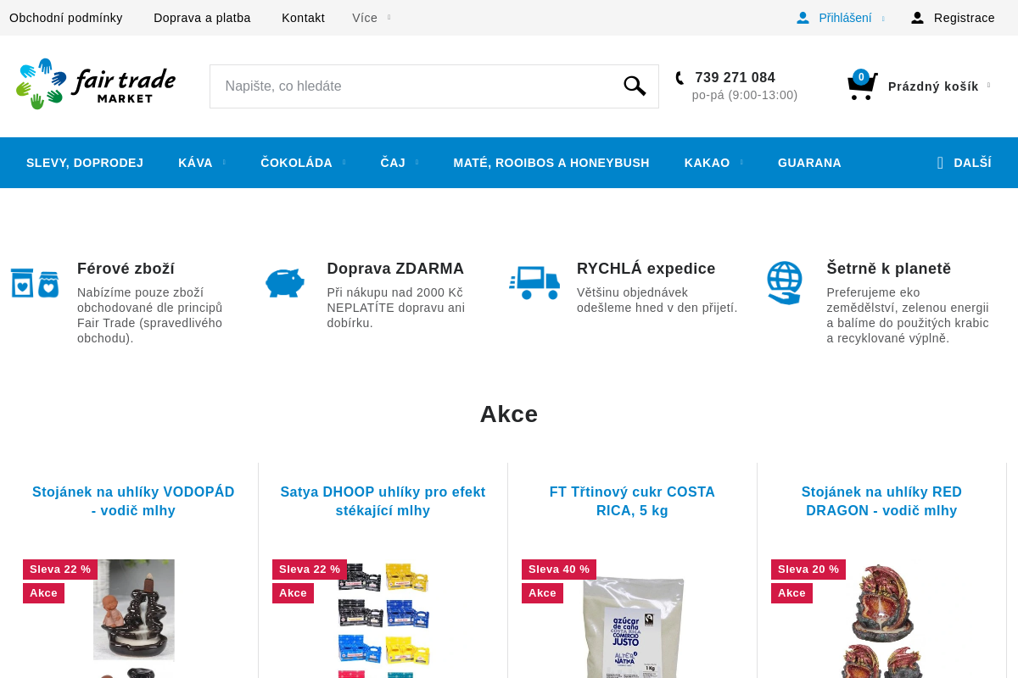Click the piggy bank free shipping icon
The image size is (1018, 678).
[x=285, y=282]
